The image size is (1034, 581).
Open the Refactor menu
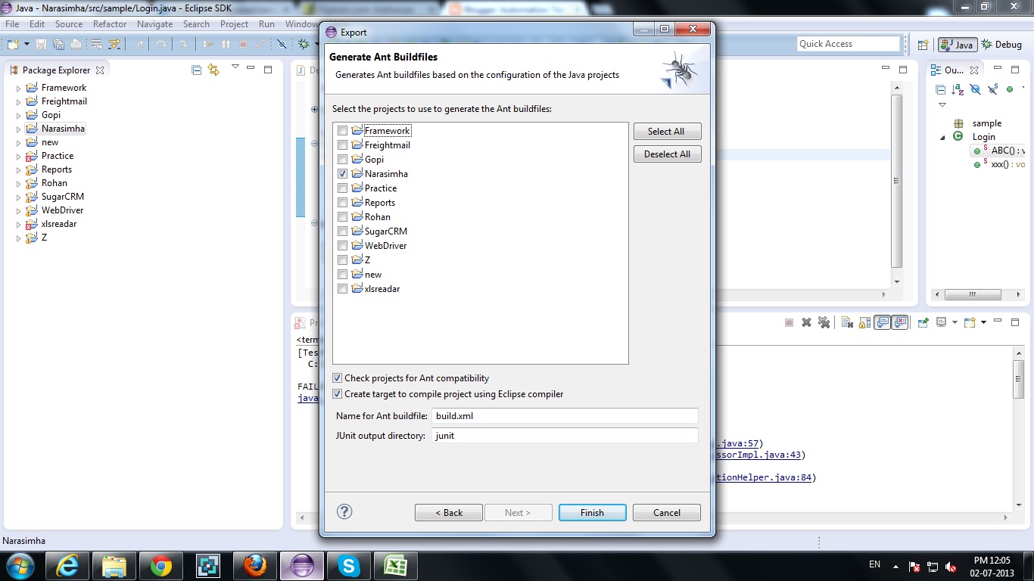(x=110, y=23)
